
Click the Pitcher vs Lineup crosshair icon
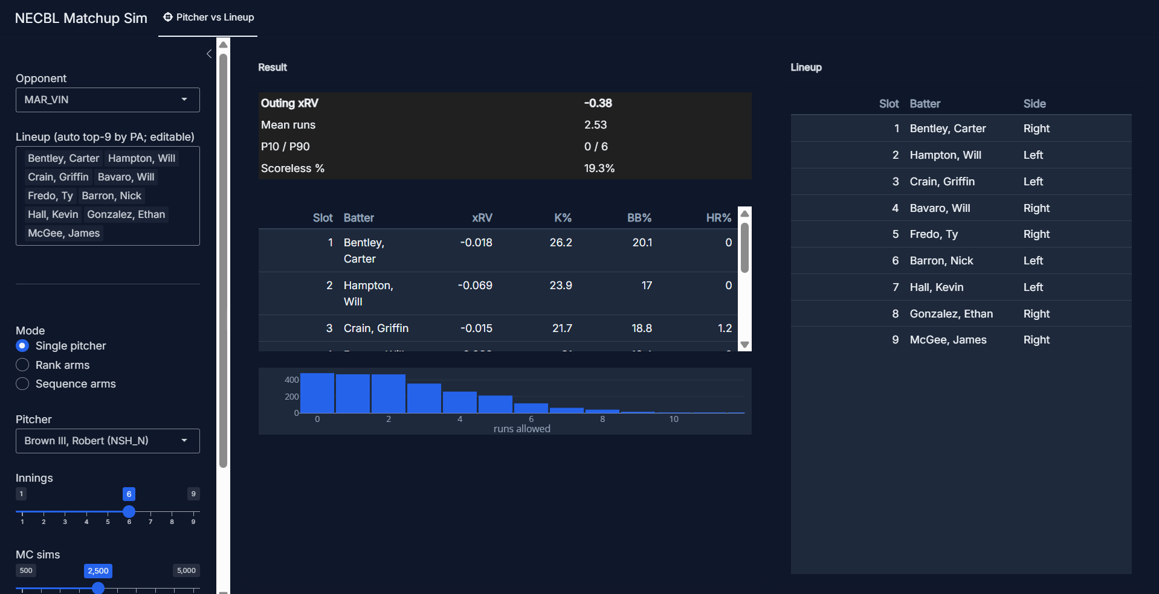[168, 18]
